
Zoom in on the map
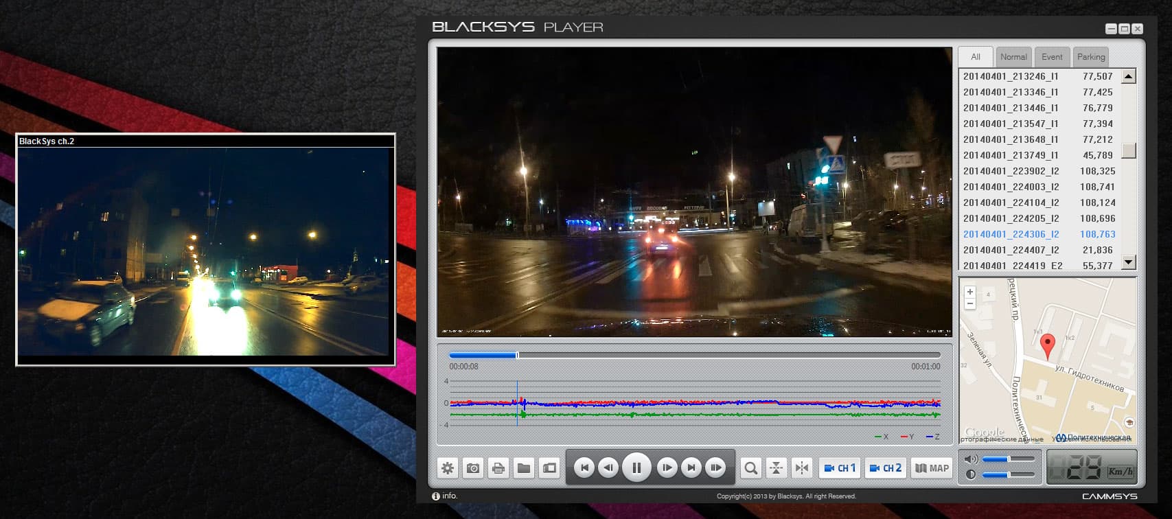click(970, 292)
